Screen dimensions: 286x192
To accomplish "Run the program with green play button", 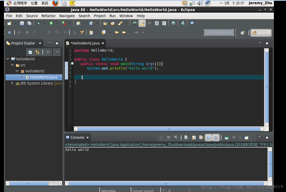I will [x=51, y=23].
